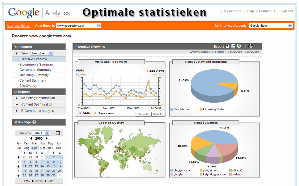The width and height of the screenshot is (299, 186).
Task: Open My Account link
Action: coord(233,11)
